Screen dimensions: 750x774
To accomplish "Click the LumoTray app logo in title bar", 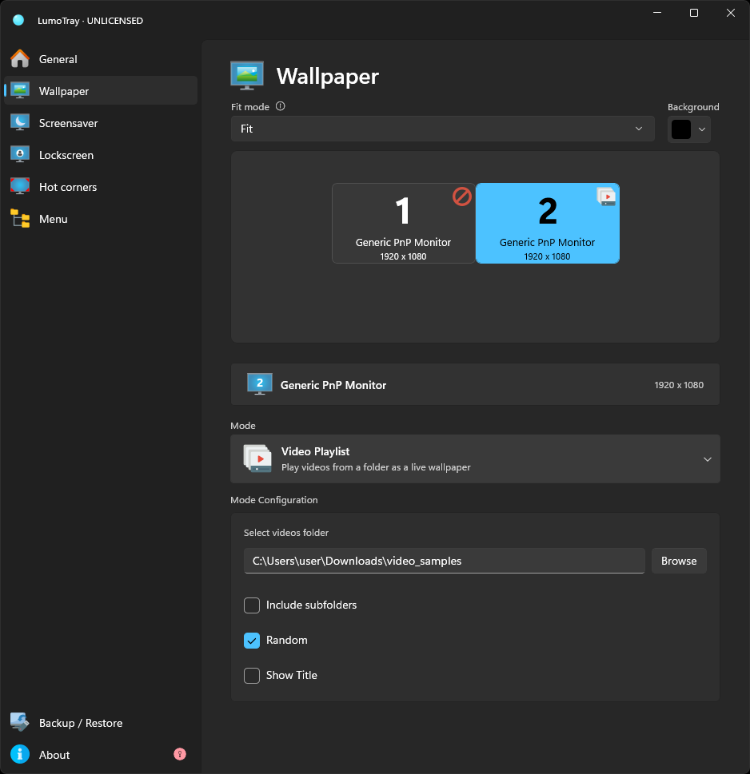I will coord(18,20).
